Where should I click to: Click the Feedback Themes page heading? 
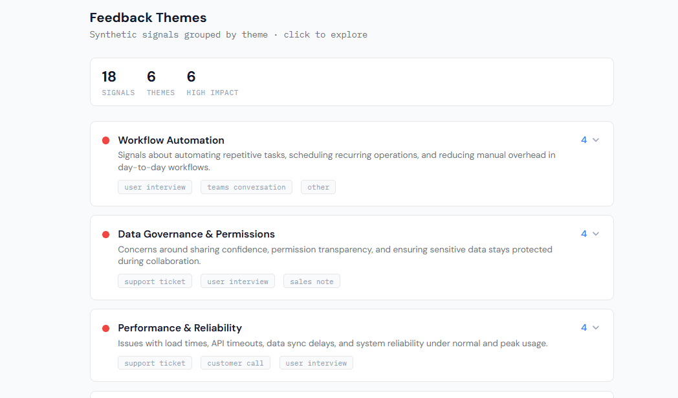pyautogui.click(x=148, y=17)
